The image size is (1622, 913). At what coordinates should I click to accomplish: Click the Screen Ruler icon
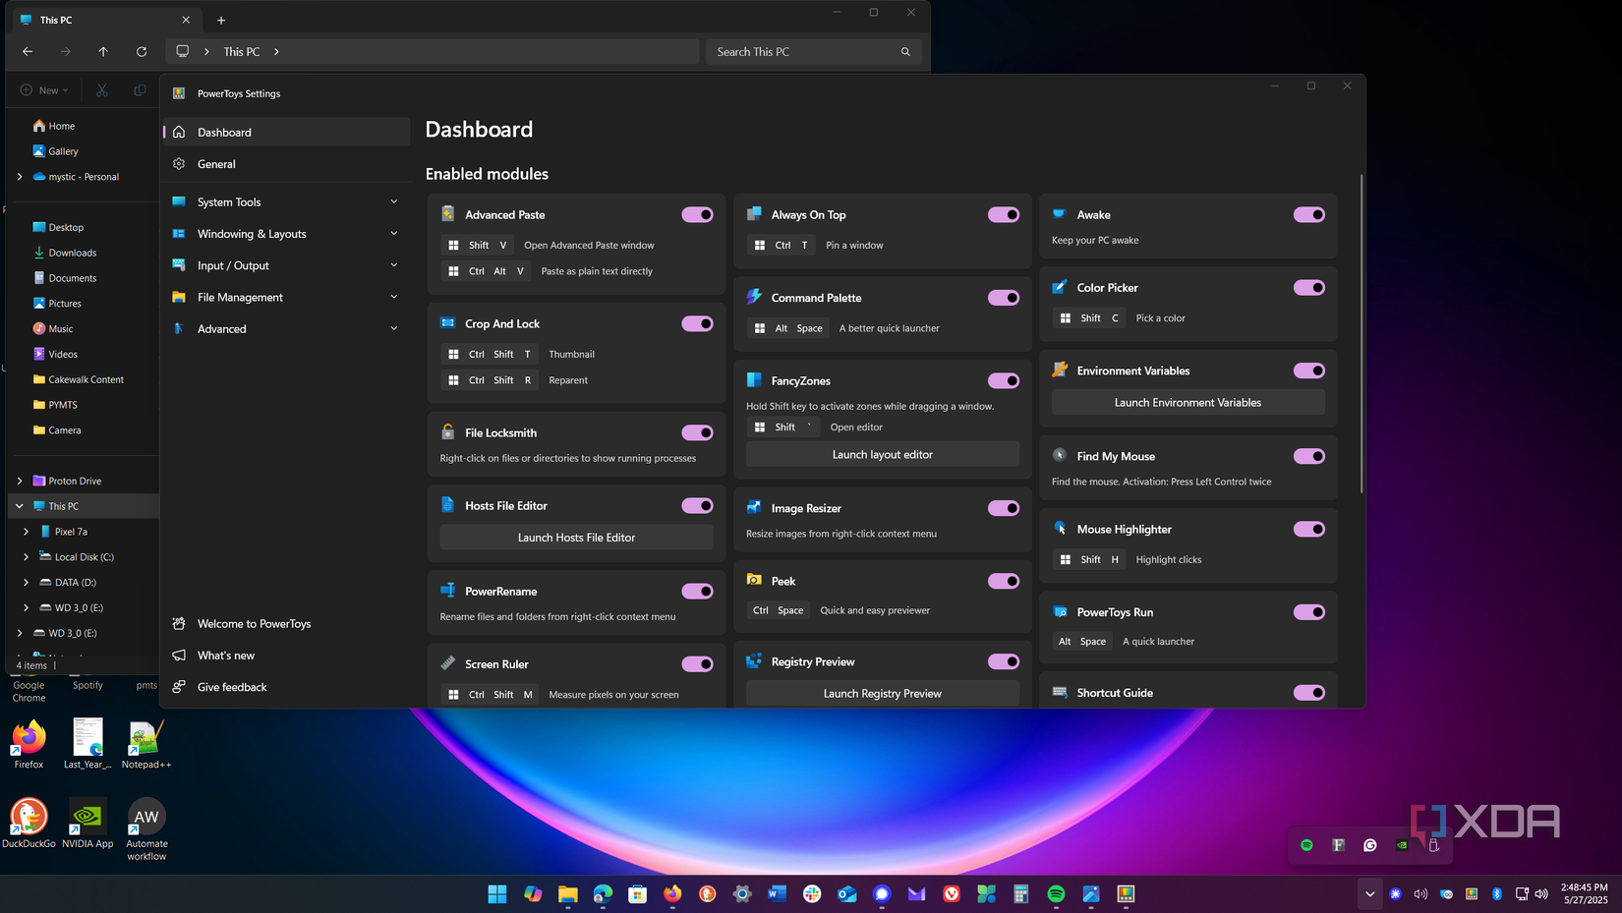click(447, 663)
